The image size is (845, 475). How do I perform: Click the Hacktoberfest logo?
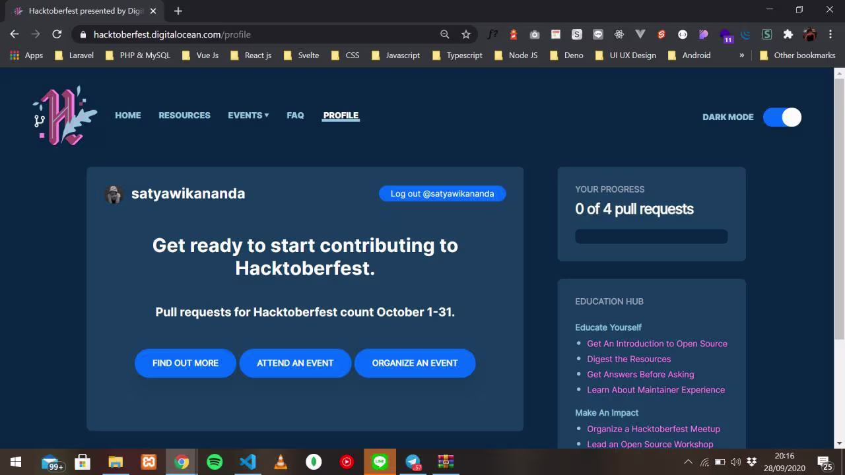[65, 115]
